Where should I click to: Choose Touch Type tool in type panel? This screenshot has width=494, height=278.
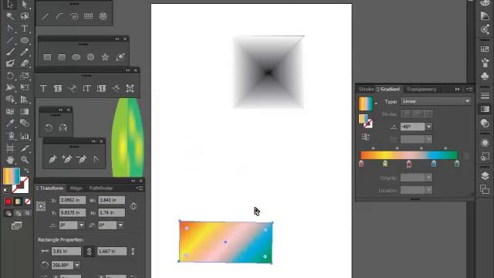point(130,89)
